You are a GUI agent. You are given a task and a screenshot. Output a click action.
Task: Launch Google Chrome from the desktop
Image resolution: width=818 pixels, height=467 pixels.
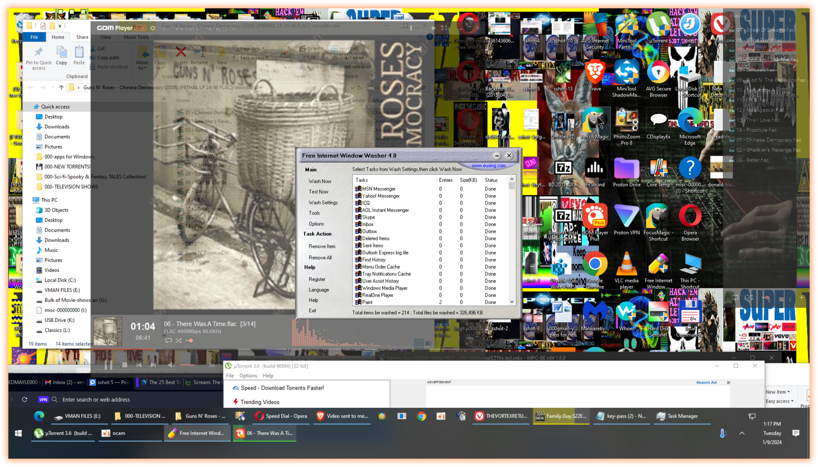(x=595, y=271)
